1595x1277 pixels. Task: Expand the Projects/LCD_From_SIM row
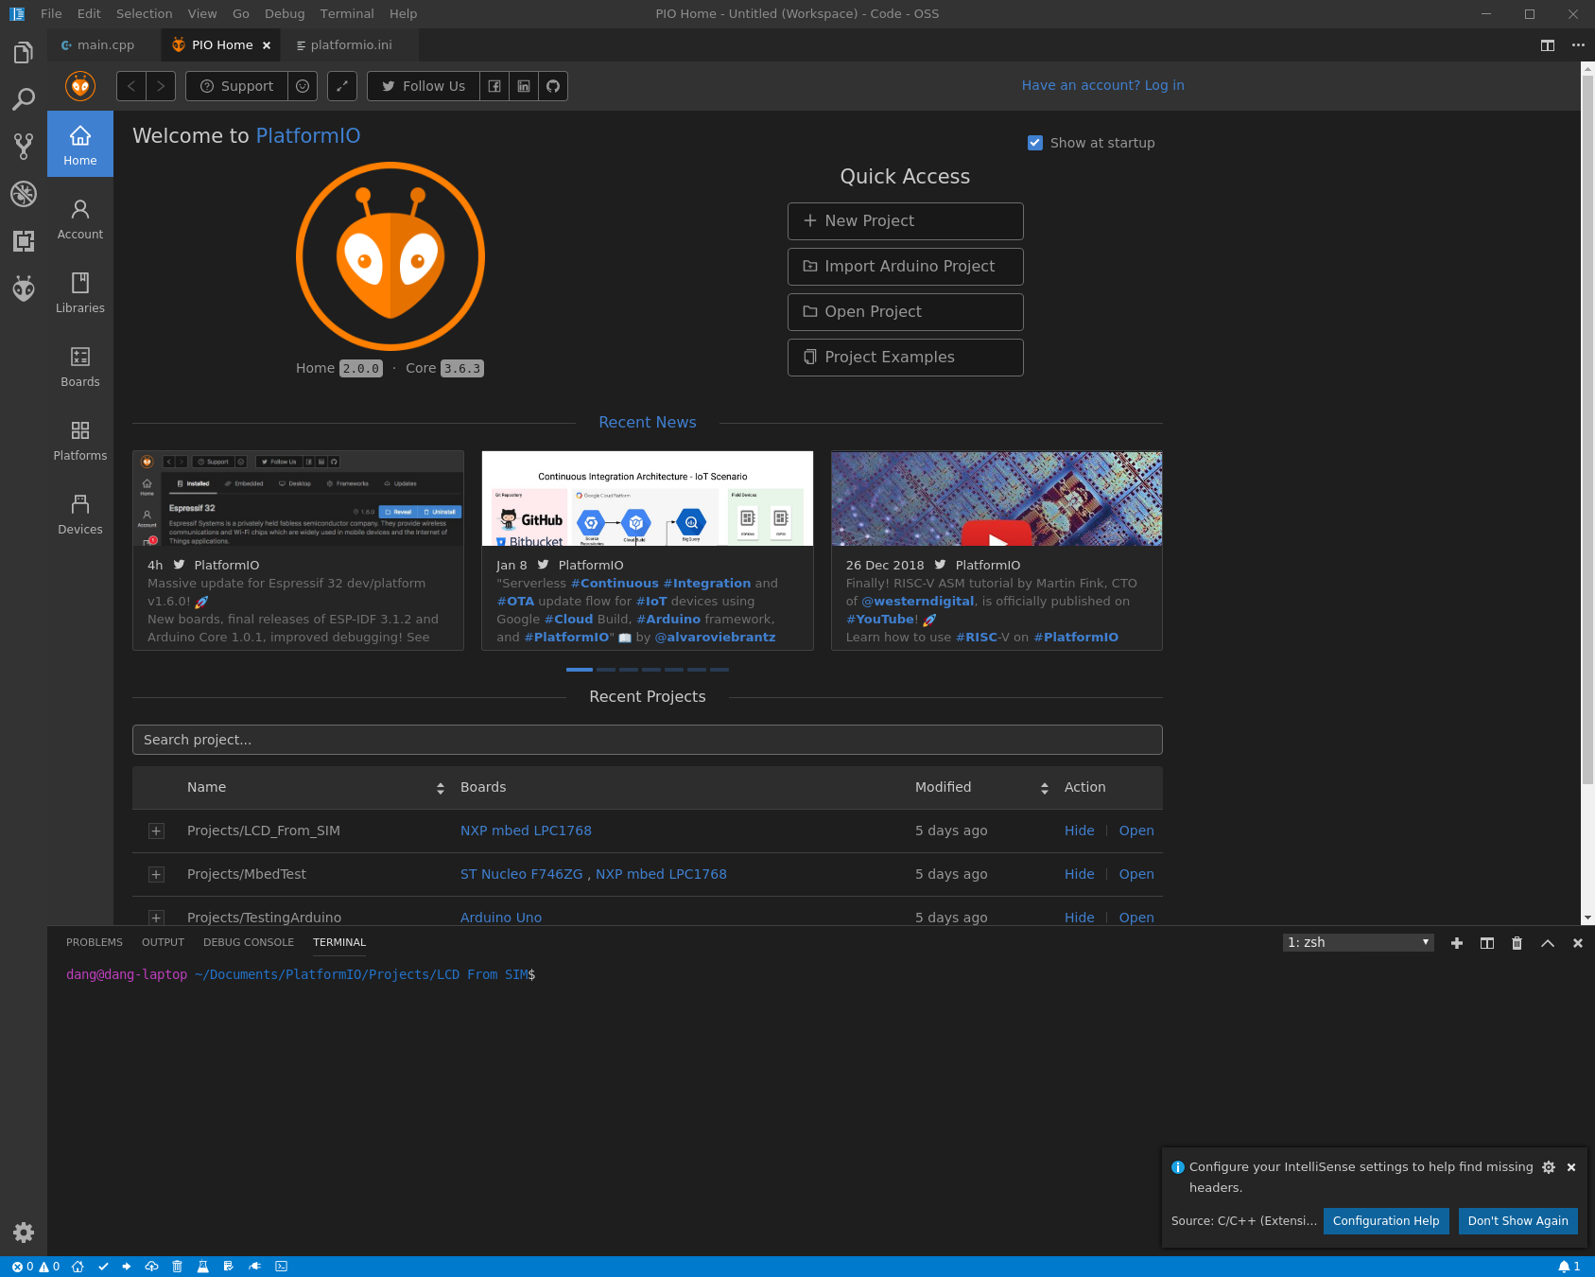point(155,831)
